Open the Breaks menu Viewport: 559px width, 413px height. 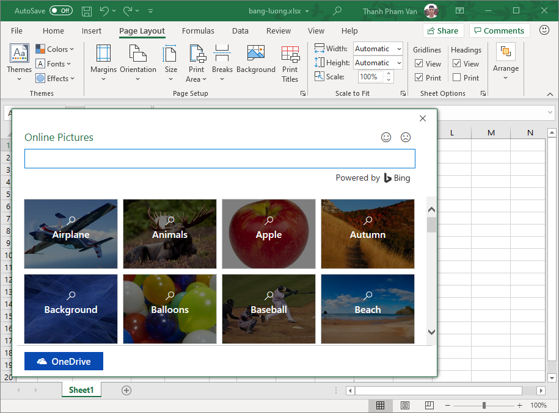tap(222, 63)
